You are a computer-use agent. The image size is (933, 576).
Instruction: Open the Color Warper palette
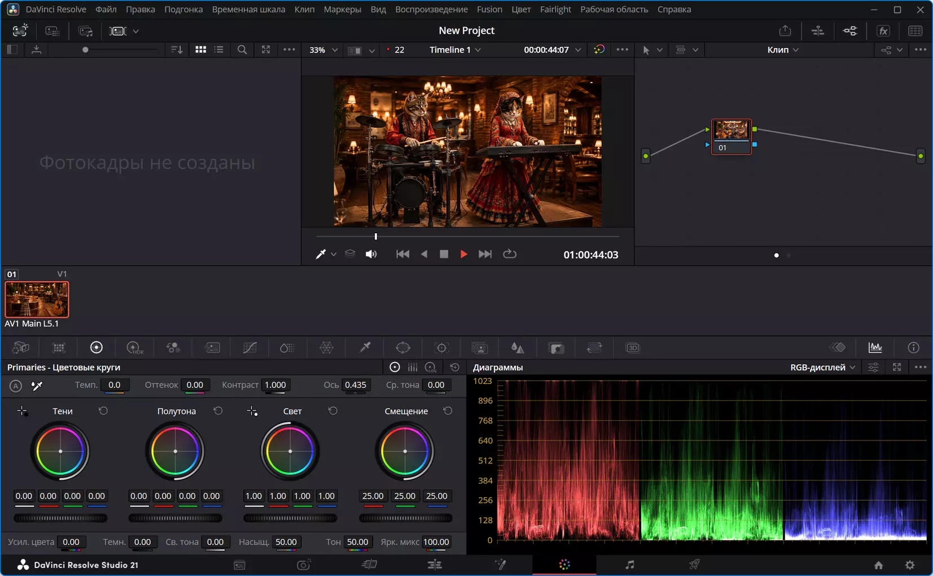point(326,348)
